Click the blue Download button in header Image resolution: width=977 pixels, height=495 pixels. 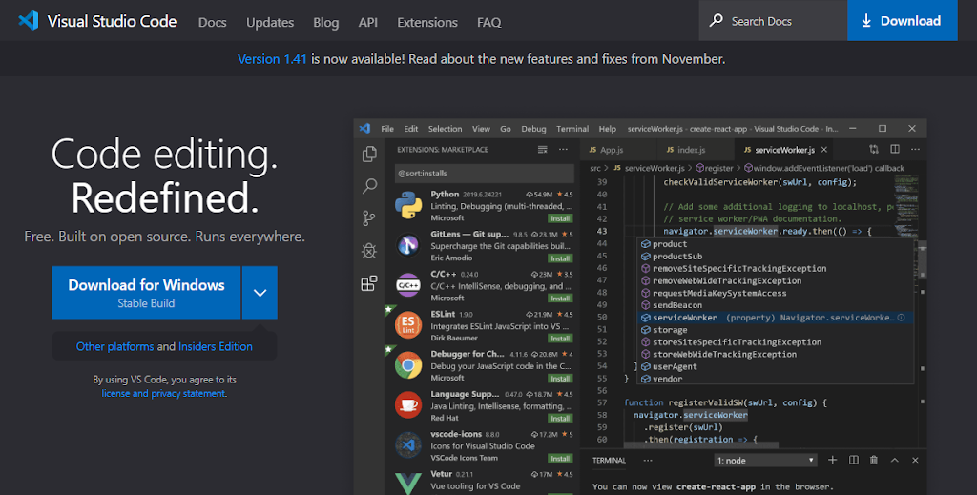click(x=903, y=21)
